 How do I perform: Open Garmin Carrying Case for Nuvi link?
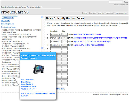click(88, 45)
